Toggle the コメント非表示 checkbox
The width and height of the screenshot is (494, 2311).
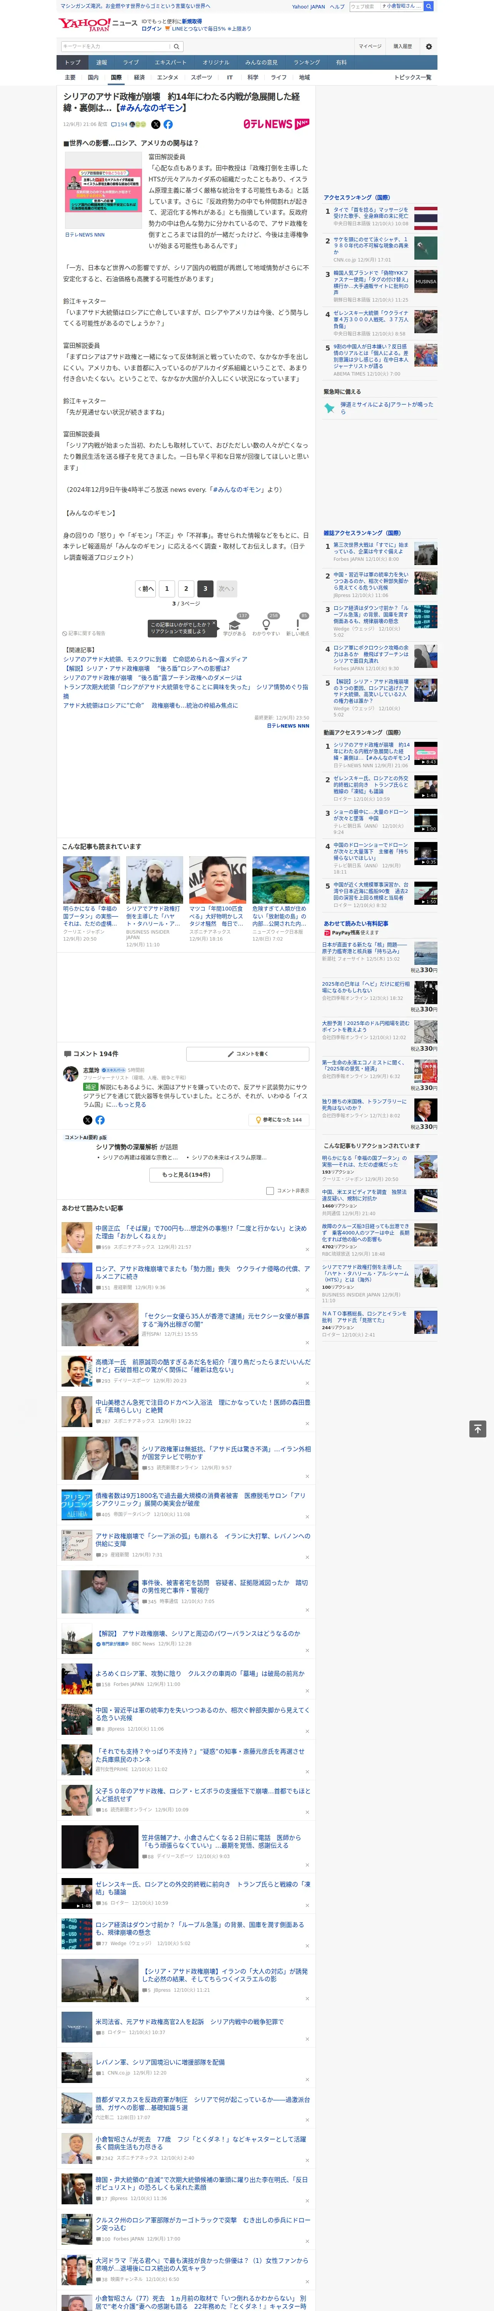point(270,1191)
